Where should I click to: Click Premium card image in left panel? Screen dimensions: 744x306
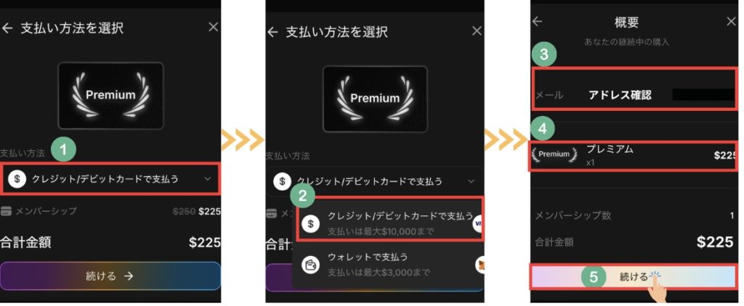pyautogui.click(x=110, y=96)
